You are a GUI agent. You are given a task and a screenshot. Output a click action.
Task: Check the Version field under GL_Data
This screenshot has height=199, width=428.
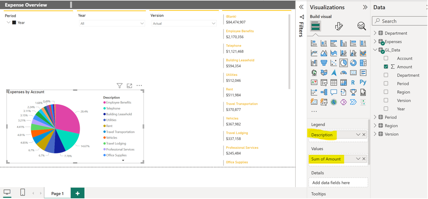pos(386,101)
